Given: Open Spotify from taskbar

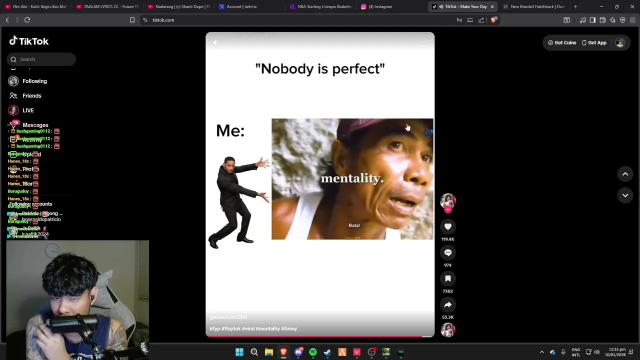Looking at the screenshot, I should tap(312, 352).
